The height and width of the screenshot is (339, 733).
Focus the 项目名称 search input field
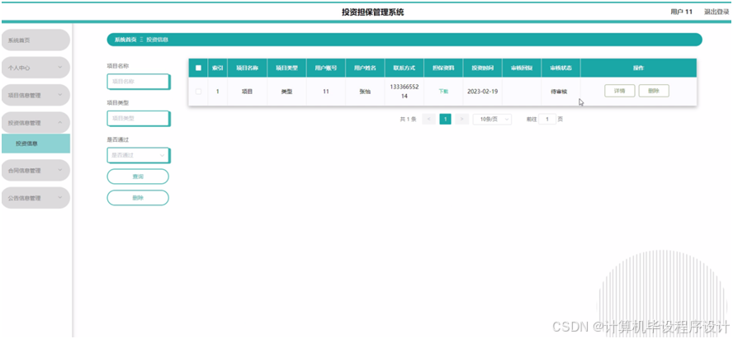click(139, 82)
